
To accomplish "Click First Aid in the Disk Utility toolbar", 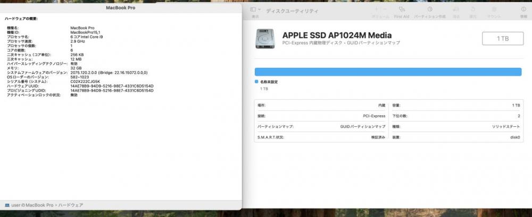I will point(401,12).
